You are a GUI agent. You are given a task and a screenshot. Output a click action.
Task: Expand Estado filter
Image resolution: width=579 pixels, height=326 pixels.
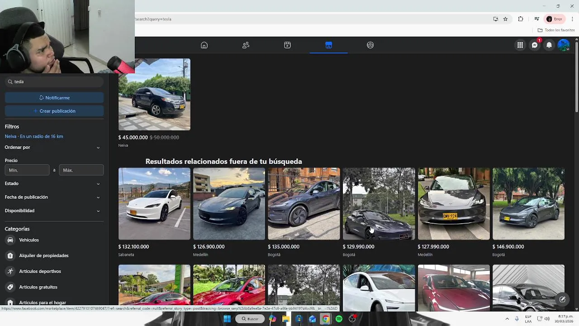click(54, 183)
